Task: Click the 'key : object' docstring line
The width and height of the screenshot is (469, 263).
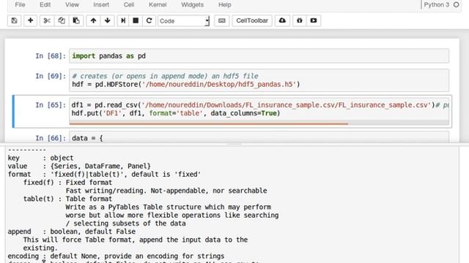Action: (40, 158)
